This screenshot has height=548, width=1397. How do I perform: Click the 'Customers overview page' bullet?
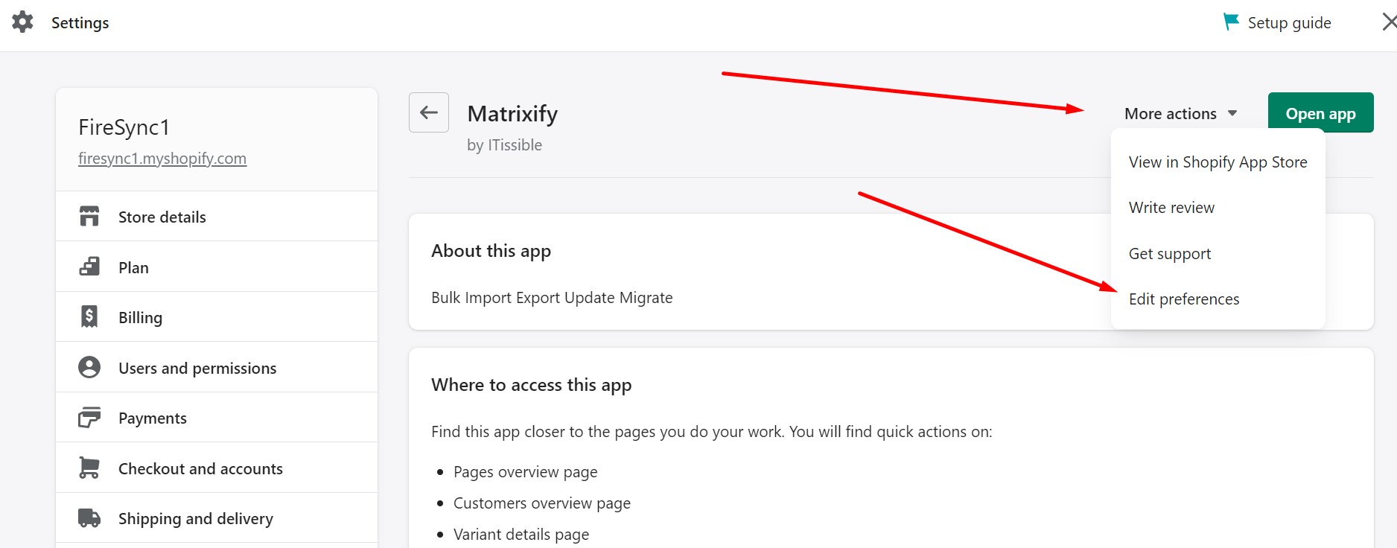541,503
